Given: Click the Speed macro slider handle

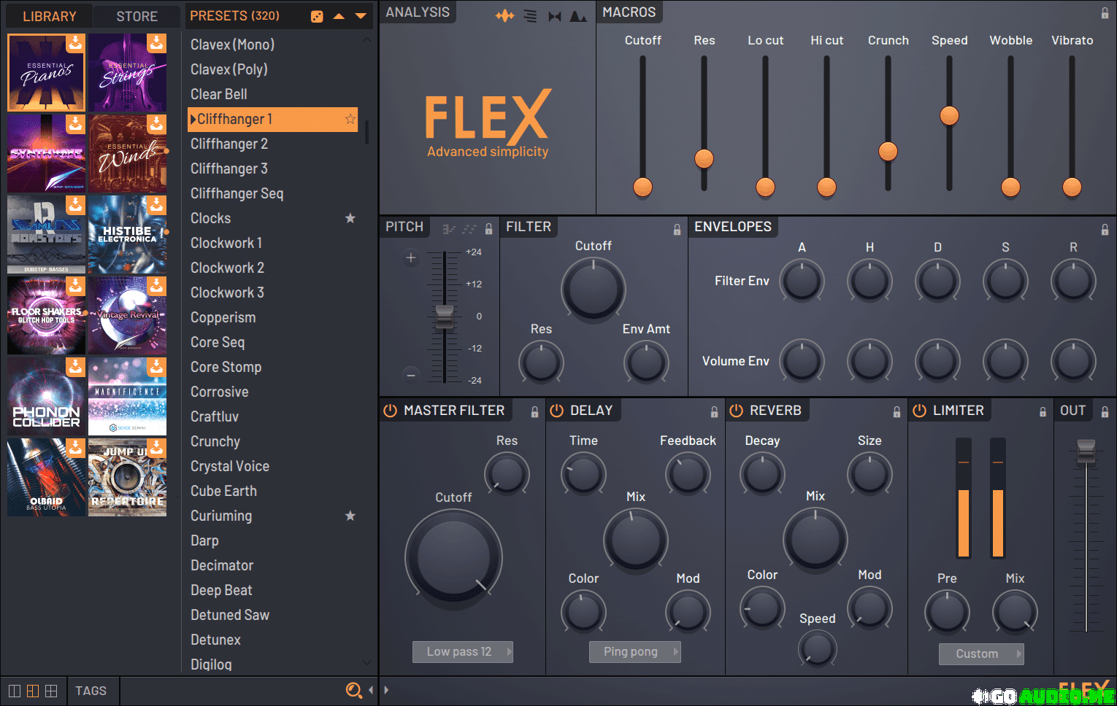Looking at the screenshot, I should point(949,115).
